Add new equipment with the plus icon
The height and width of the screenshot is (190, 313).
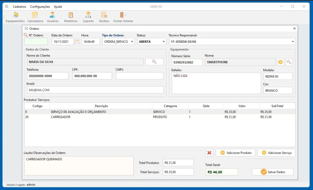click(x=280, y=62)
